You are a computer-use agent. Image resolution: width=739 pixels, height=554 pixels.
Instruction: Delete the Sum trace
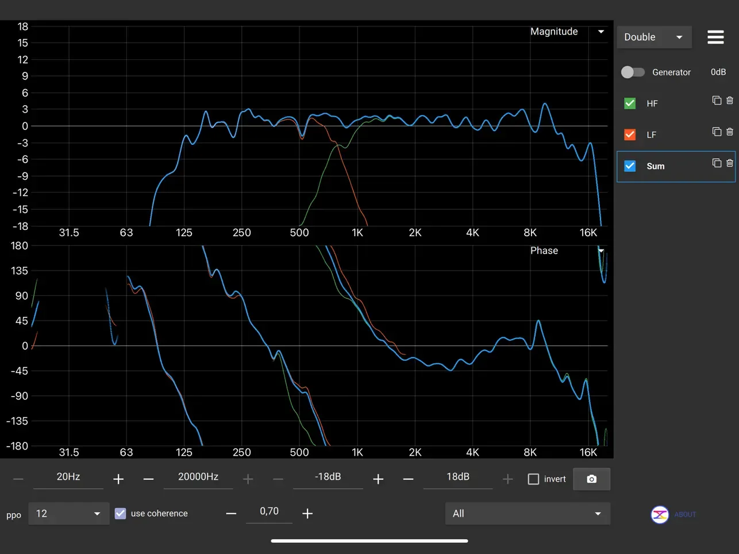click(730, 163)
